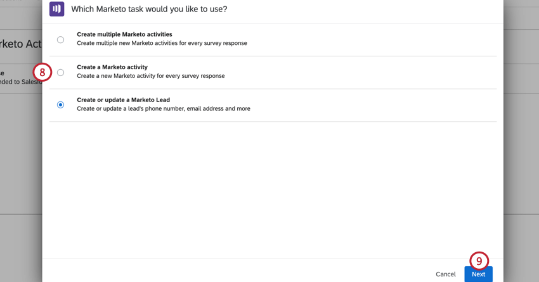Cancel the Marketo task dialog
The width and height of the screenshot is (539, 282).
pyautogui.click(x=446, y=274)
